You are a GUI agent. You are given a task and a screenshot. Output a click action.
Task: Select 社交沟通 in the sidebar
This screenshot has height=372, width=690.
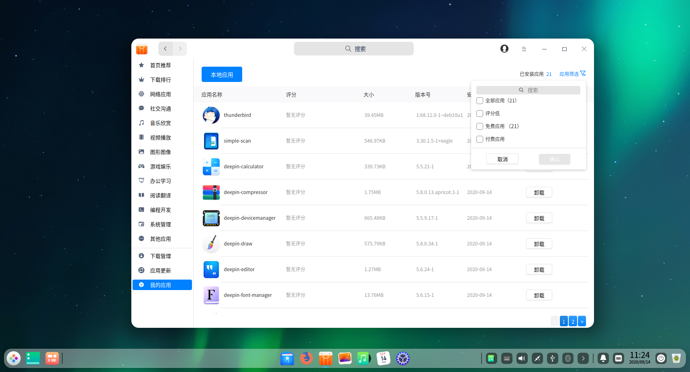point(162,108)
